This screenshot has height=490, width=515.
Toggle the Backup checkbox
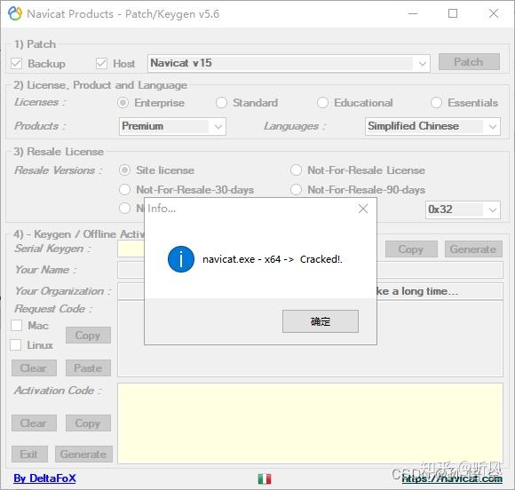pyautogui.click(x=16, y=63)
